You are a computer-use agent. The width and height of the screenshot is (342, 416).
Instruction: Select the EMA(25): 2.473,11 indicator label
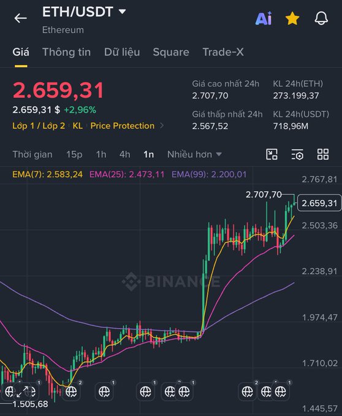pos(127,174)
